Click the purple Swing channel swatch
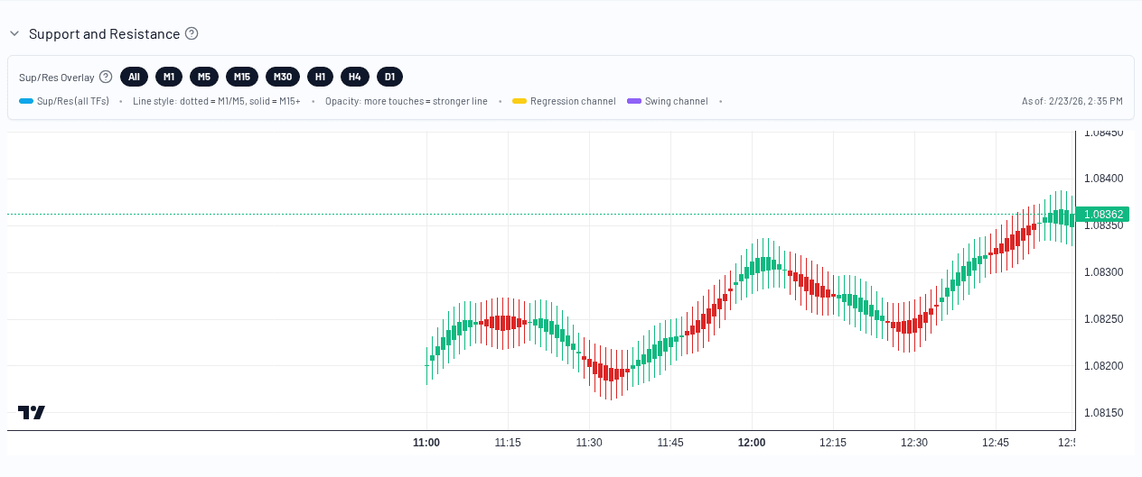 tap(633, 102)
